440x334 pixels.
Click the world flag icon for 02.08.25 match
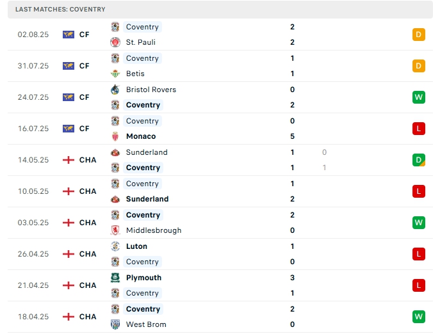coord(69,35)
